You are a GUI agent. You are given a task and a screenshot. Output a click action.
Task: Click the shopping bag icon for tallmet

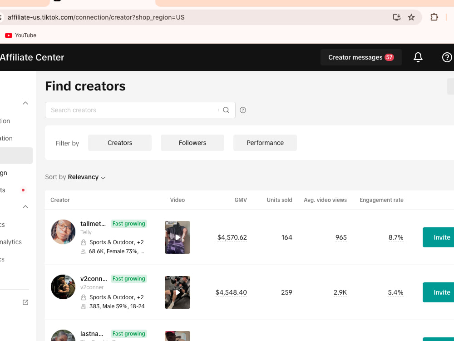84,242
